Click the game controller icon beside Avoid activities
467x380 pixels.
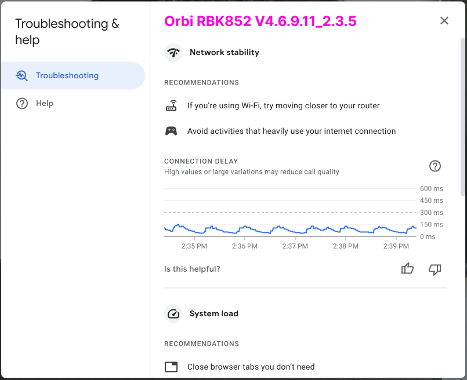(x=171, y=131)
